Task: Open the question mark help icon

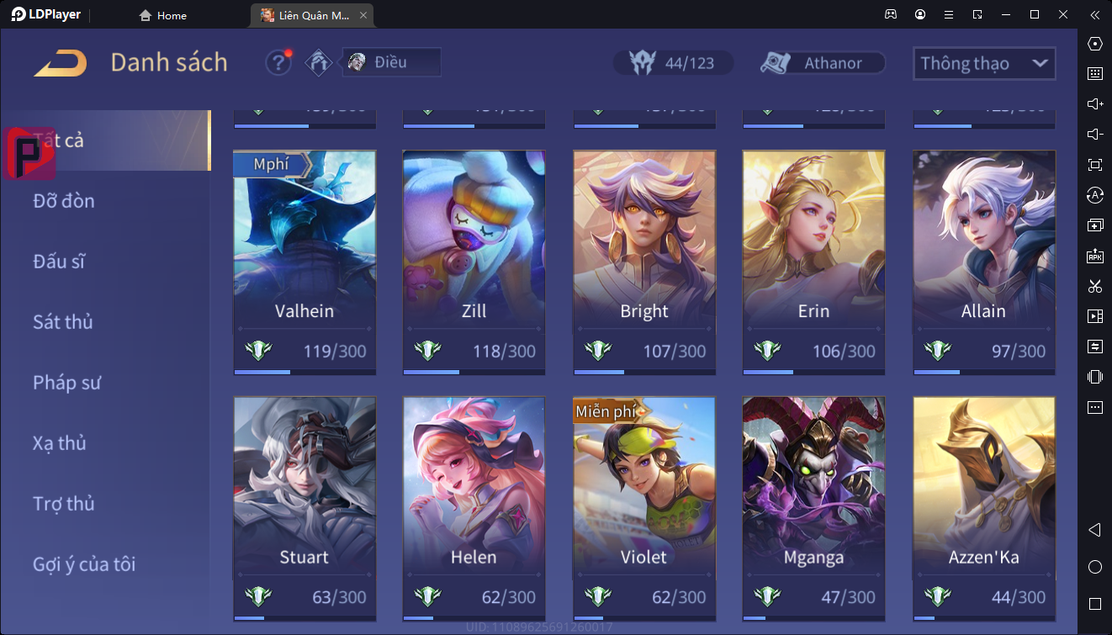Action: click(x=278, y=62)
